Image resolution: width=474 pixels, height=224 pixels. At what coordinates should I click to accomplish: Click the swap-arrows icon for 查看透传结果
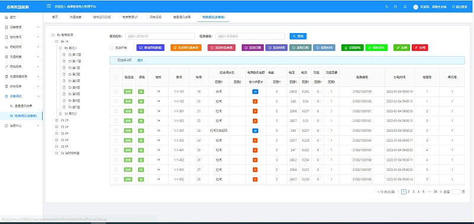pyautogui.click(x=11, y=106)
